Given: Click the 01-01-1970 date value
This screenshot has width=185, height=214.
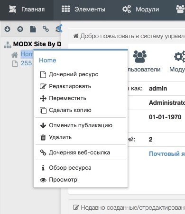Looking at the screenshot, I should pyautogui.click(x=165, y=117).
